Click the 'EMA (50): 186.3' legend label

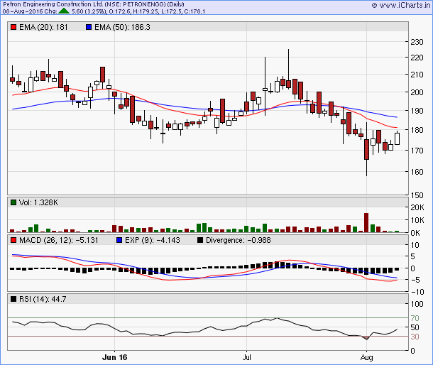pos(122,27)
